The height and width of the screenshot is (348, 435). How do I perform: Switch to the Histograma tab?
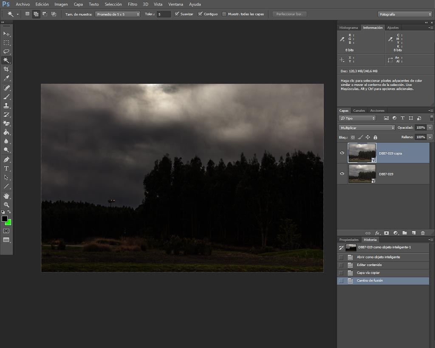pyautogui.click(x=348, y=28)
